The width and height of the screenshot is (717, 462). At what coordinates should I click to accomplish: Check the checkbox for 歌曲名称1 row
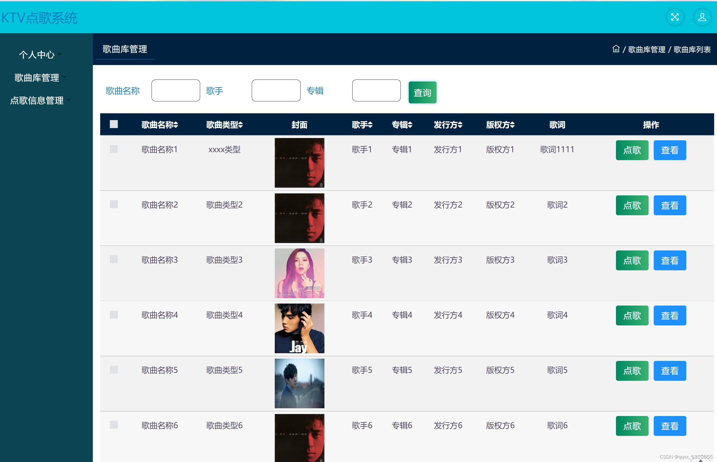[x=113, y=149]
